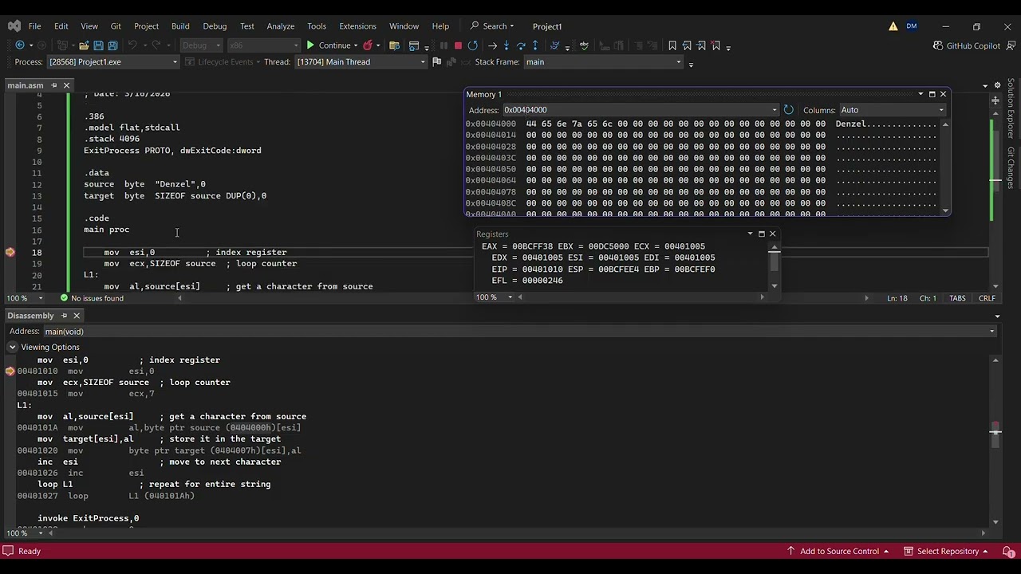Open the Debug menu
The width and height of the screenshot is (1021, 574).
pyautogui.click(x=215, y=26)
